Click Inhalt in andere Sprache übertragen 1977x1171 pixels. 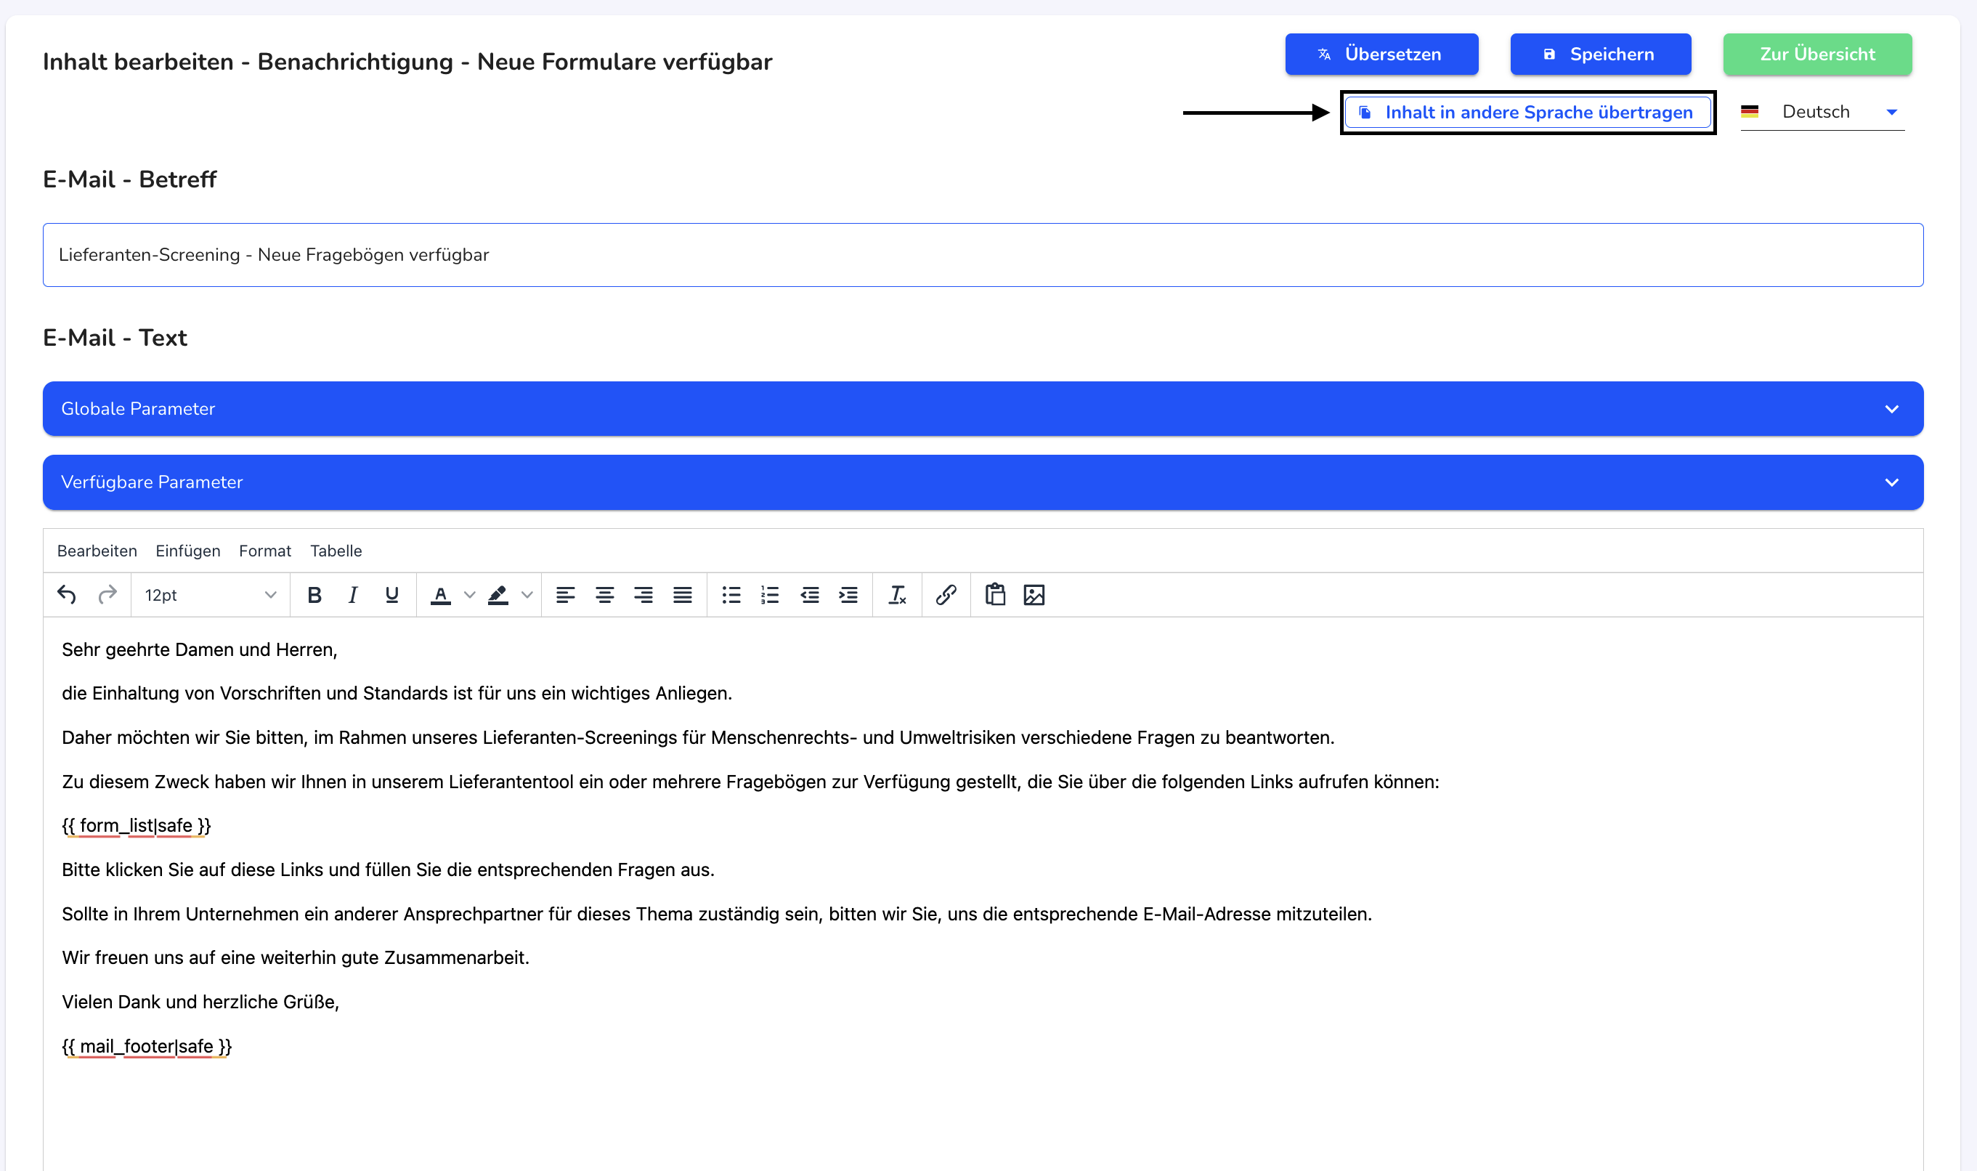1527,113
